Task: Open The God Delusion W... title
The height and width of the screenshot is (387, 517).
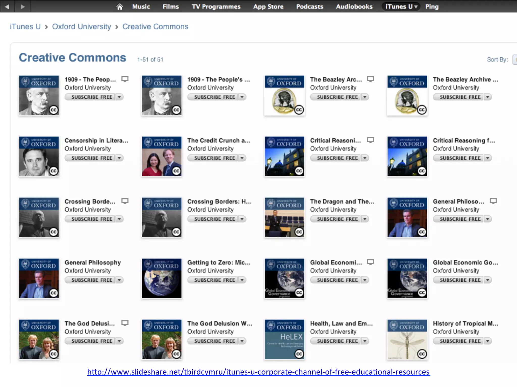Action: pyautogui.click(x=220, y=323)
